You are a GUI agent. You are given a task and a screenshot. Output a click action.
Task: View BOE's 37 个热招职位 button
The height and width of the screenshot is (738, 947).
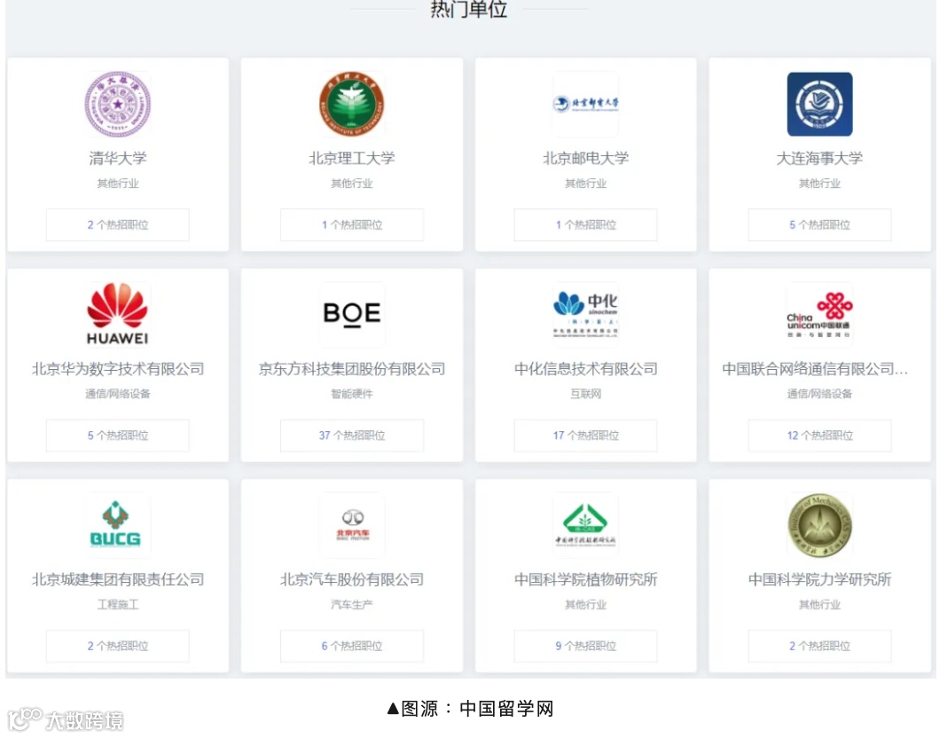click(x=351, y=436)
